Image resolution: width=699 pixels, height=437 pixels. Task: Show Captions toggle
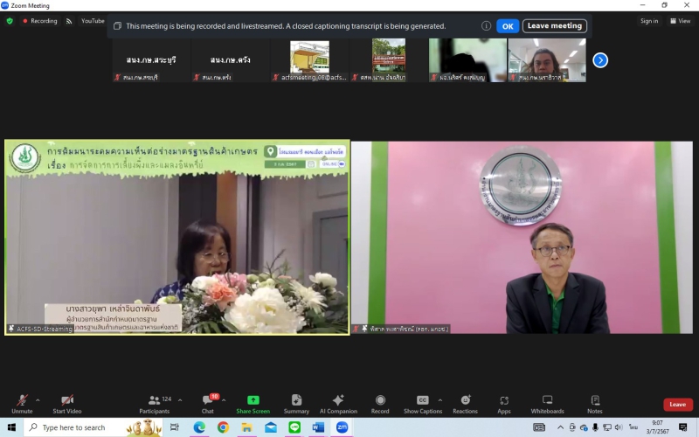click(423, 404)
